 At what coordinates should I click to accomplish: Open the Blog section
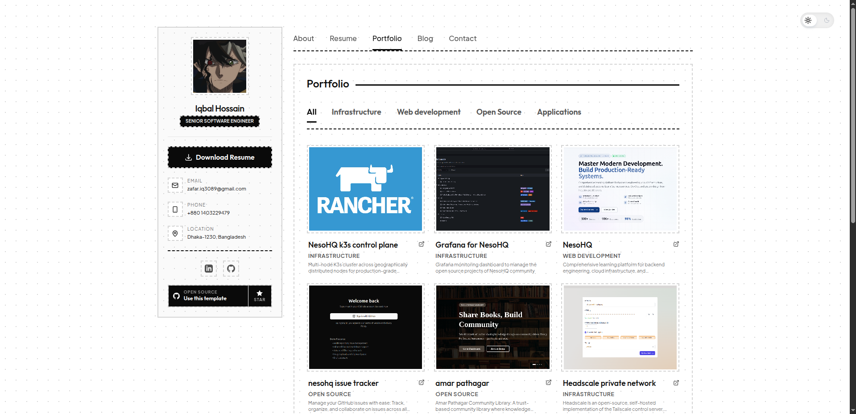(x=425, y=38)
